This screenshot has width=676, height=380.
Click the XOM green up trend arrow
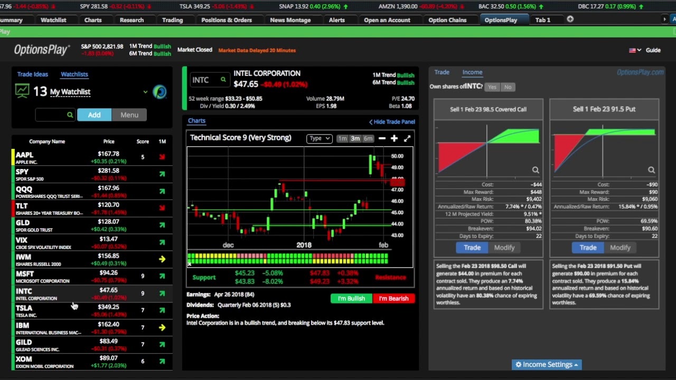click(162, 362)
